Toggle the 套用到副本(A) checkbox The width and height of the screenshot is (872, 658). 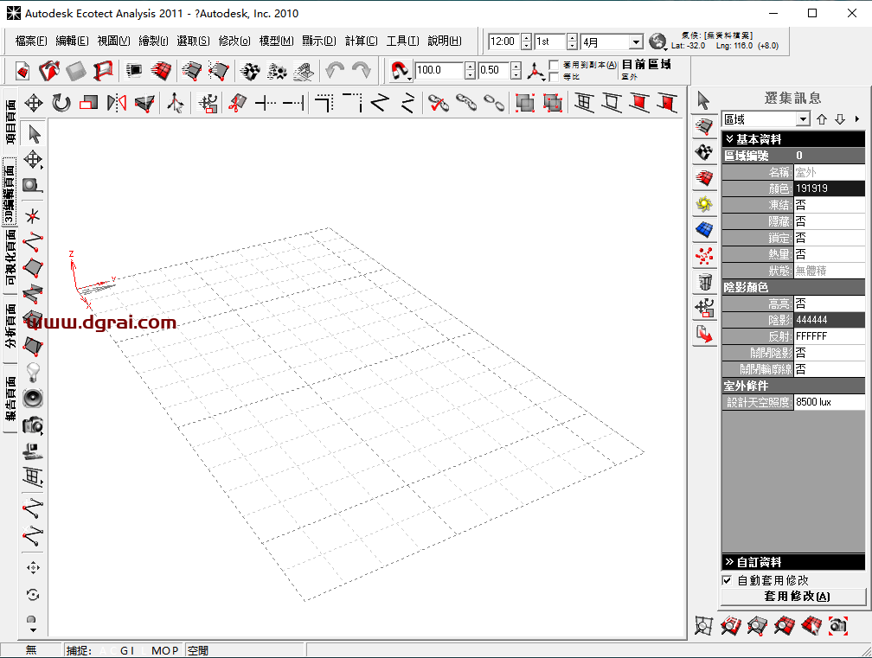554,65
